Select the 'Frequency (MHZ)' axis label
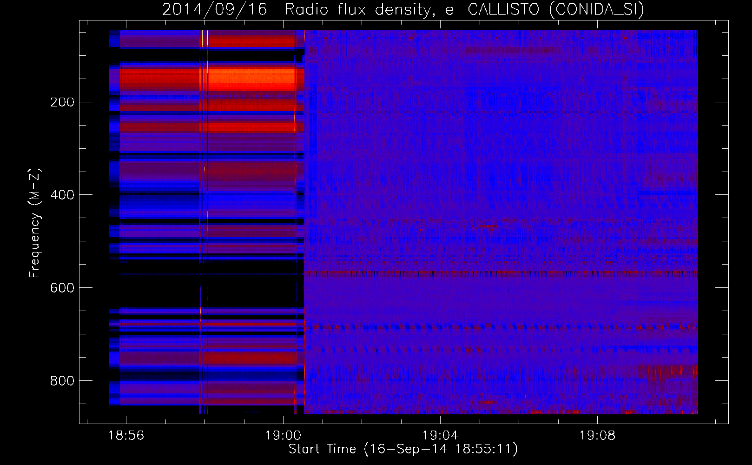The width and height of the screenshot is (752, 465). 35,223
